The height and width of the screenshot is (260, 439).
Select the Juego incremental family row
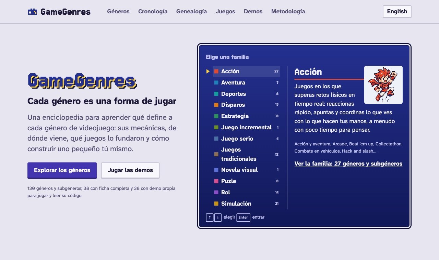(246, 127)
